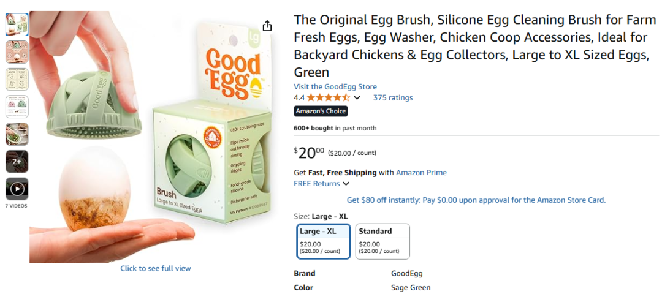The width and height of the screenshot is (662, 294).
Task: Click the share icon above product image
Action: pos(267,26)
